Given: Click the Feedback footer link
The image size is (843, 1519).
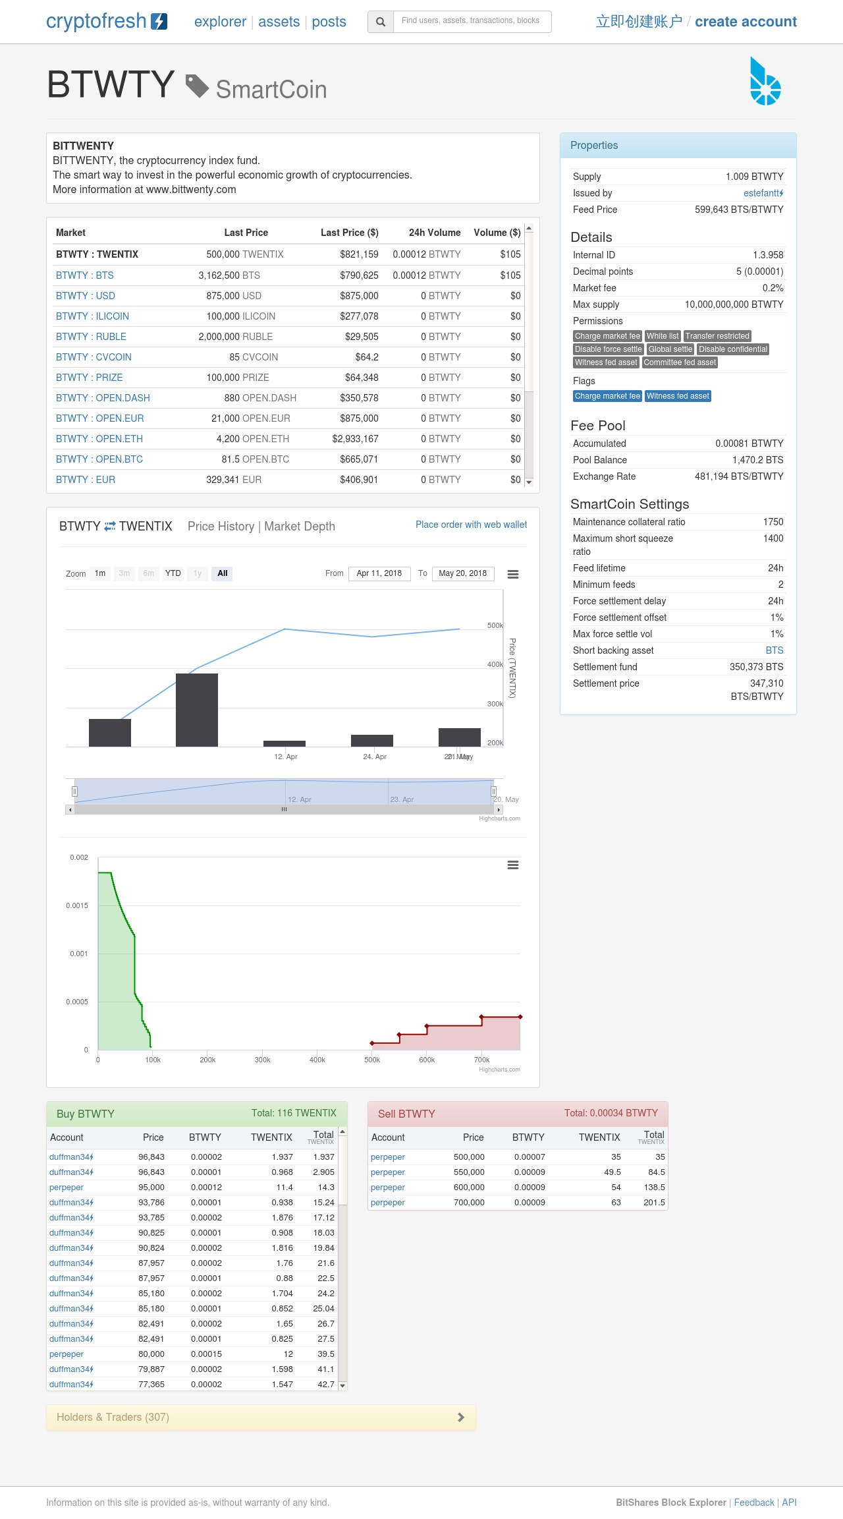Looking at the screenshot, I should [x=754, y=1503].
